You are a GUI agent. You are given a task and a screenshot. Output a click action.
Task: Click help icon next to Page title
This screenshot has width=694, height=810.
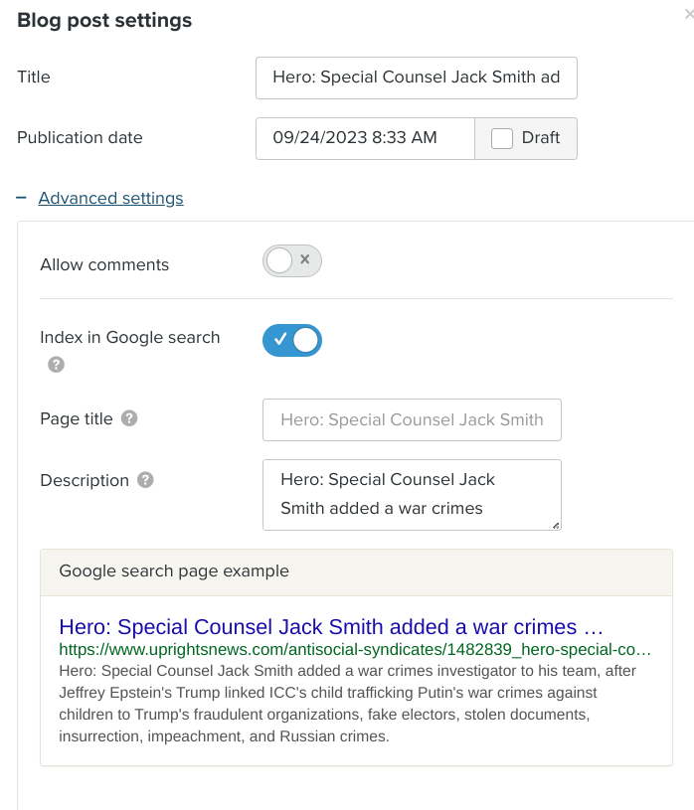point(128,418)
